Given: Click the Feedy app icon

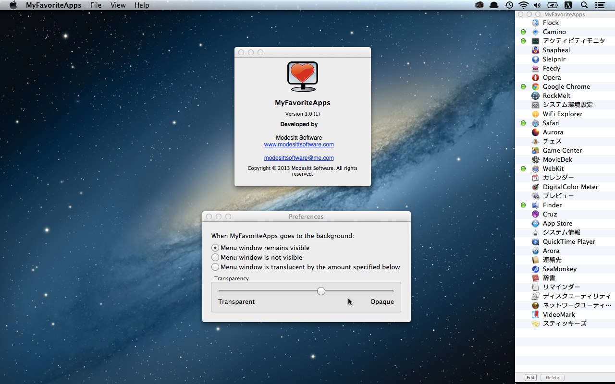Looking at the screenshot, I should click(535, 69).
